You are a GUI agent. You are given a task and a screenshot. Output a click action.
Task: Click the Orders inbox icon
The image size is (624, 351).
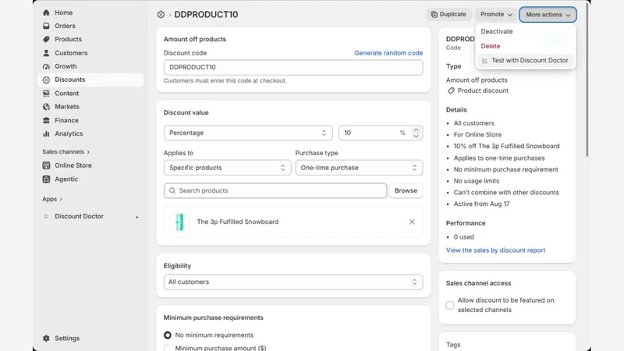coord(46,26)
